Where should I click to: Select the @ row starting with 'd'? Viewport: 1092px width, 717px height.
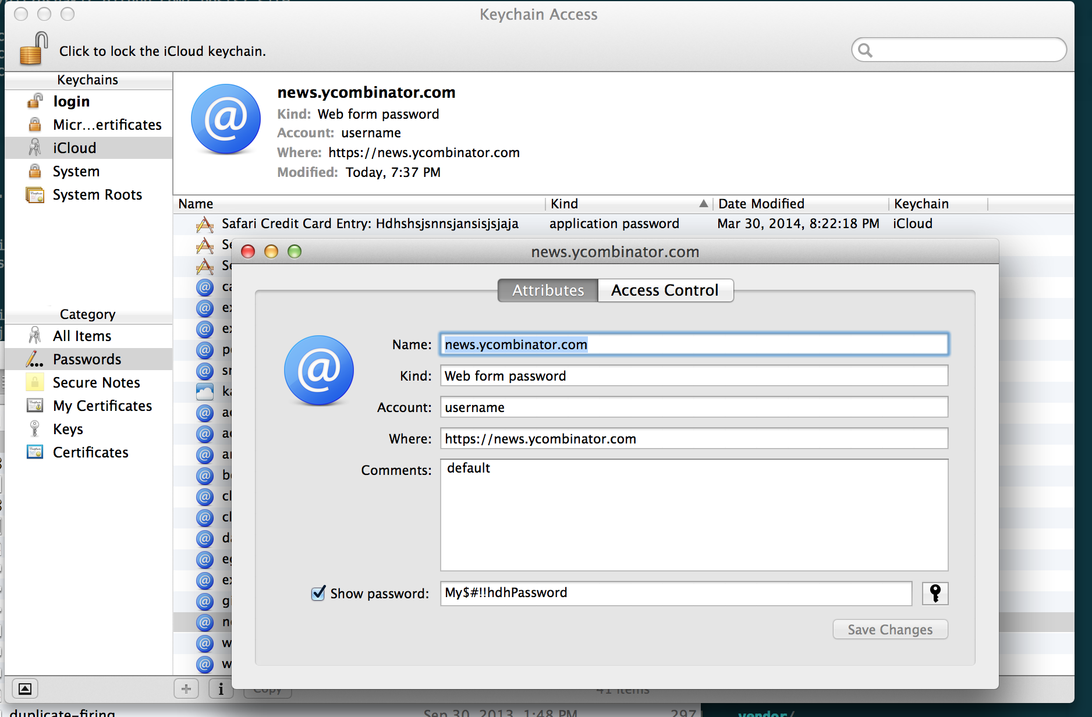pyautogui.click(x=203, y=538)
